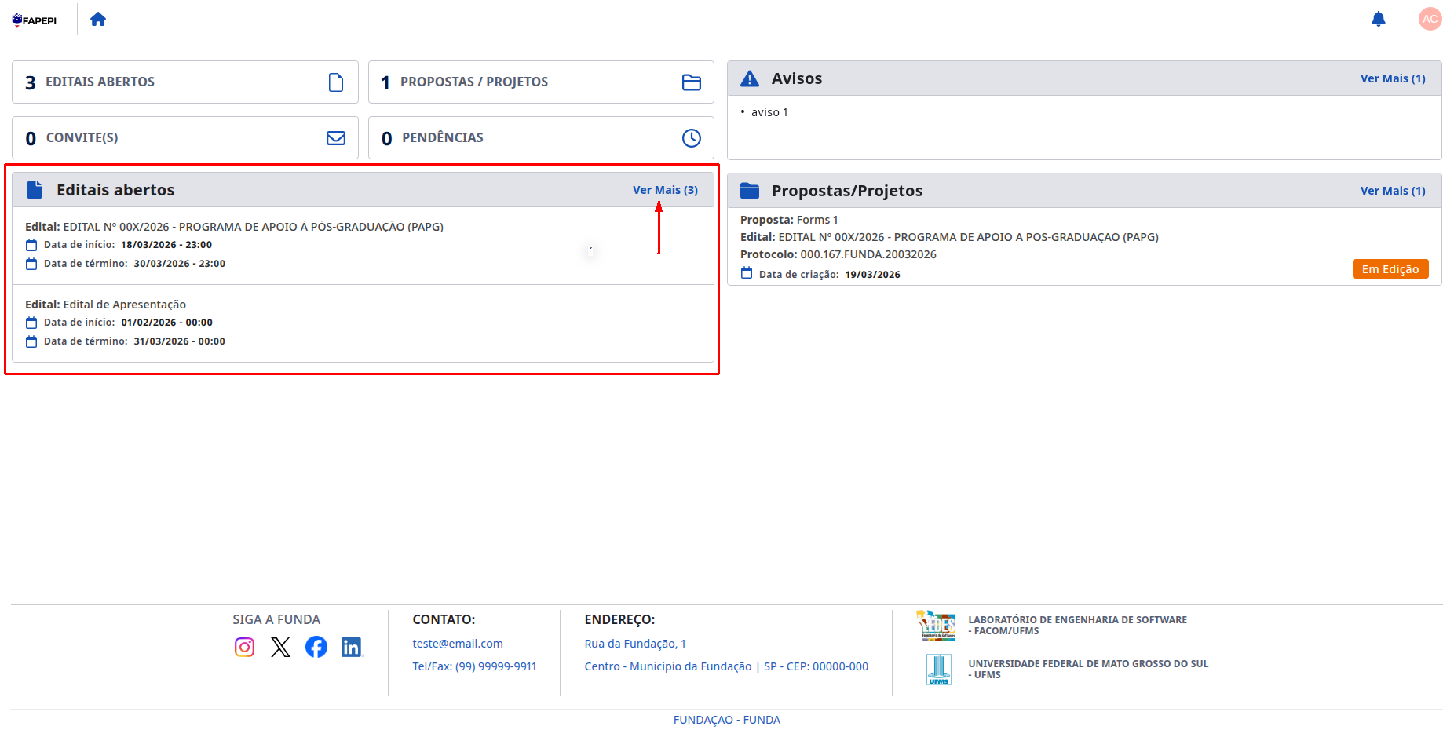Click the folder icon beside Propostas/Projetos heading
The width and height of the screenshot is (1454, 730).
[x=750, y=191]
